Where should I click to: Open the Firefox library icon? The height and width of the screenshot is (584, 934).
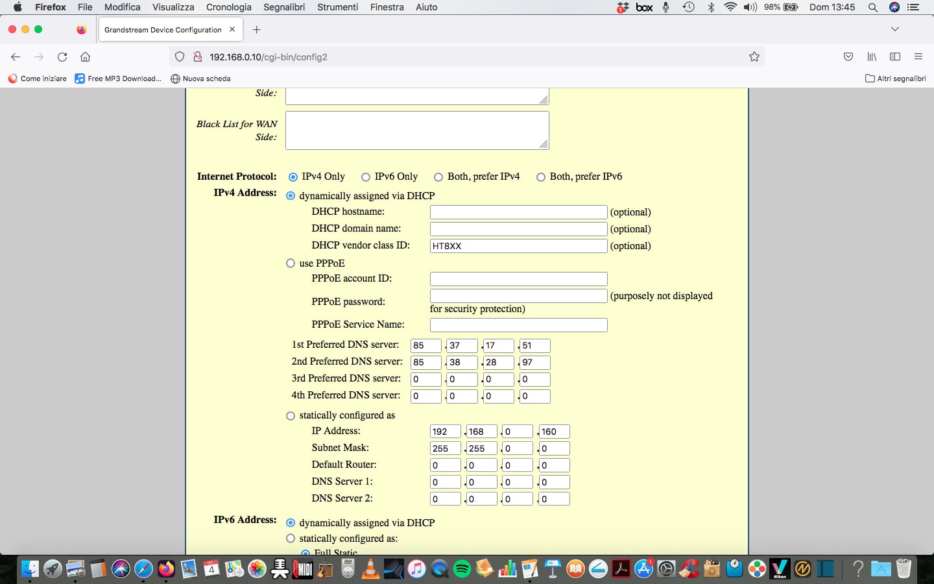[x=872, y=57]
